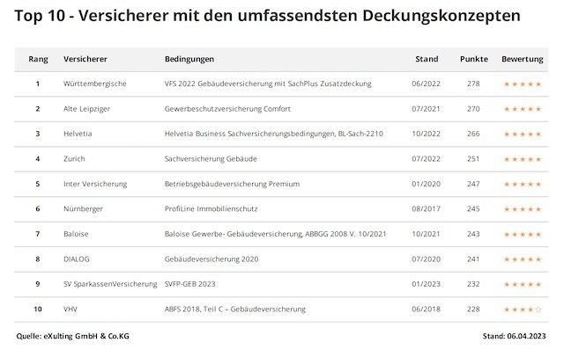
Task: Click the Bewertung column header
Action: click(x=522, y=58)
